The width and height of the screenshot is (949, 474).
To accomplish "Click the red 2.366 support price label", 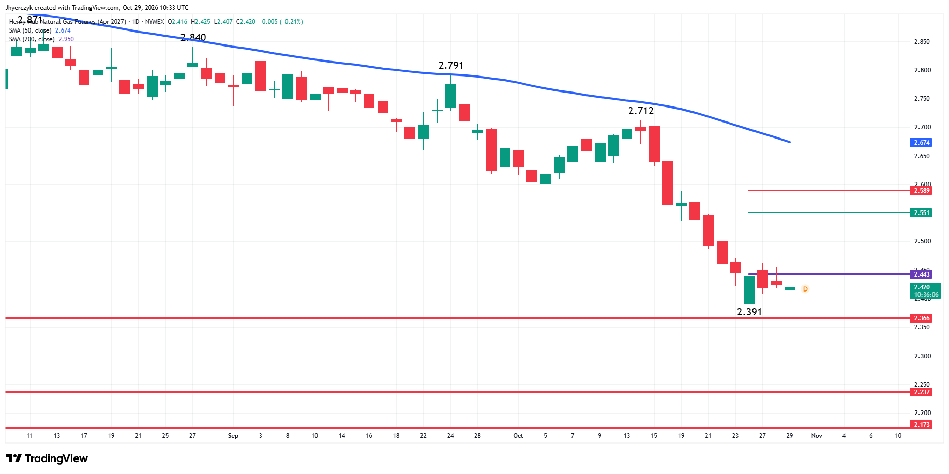I will [x=921, y=318].
